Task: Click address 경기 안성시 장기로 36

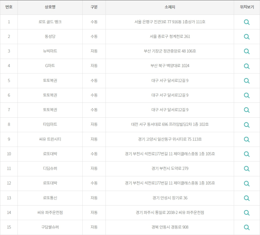Action: click(170, 198)
